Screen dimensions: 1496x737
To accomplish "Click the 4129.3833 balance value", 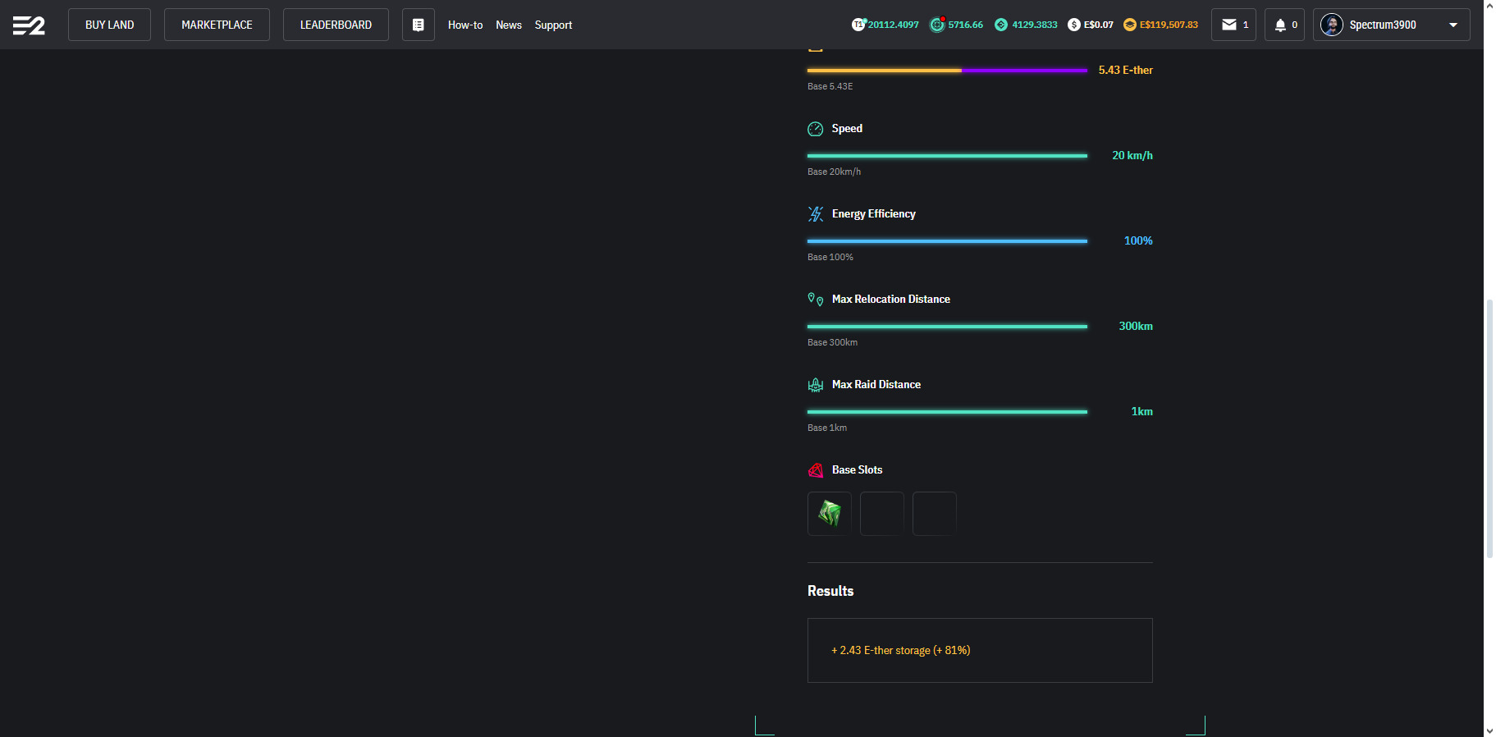I will (x=1035, y=25).
